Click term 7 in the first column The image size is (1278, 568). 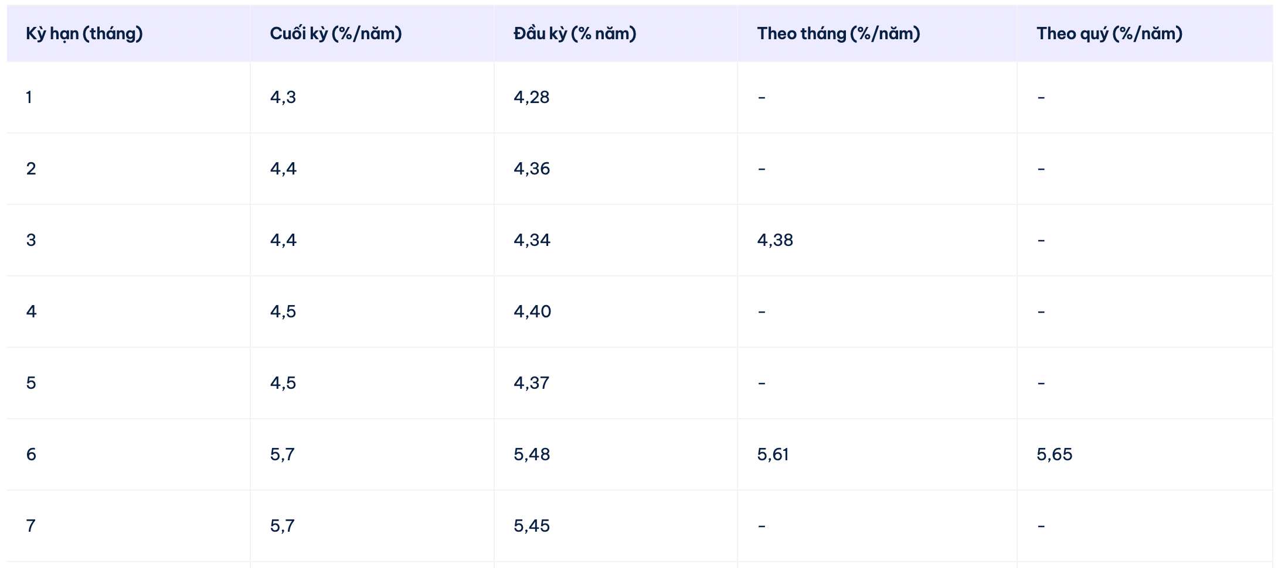click(x=30, y=526)
